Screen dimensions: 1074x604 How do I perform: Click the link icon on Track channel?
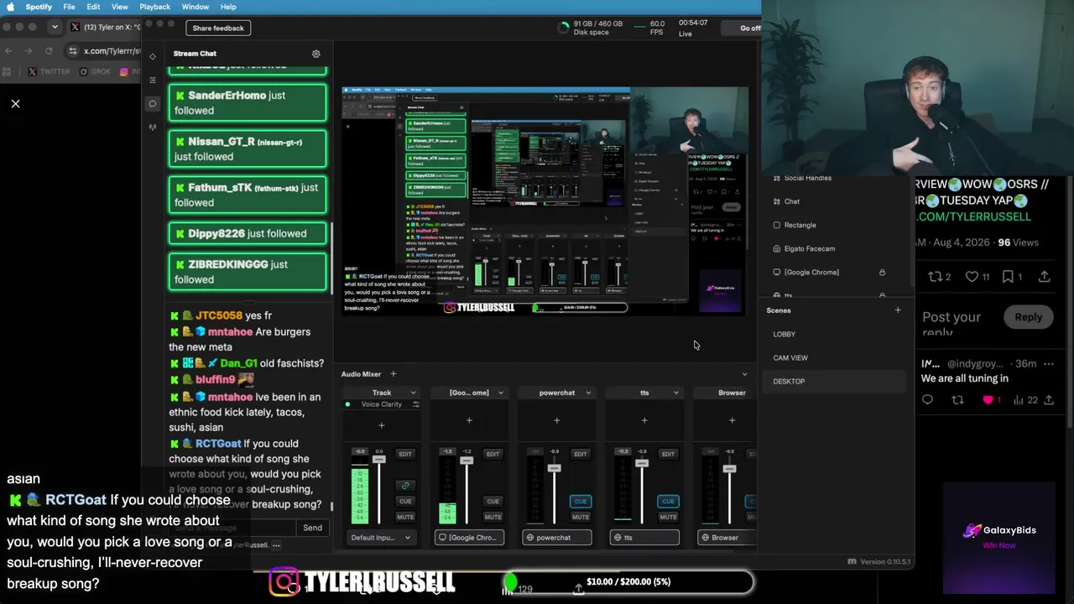coord(405,486)
